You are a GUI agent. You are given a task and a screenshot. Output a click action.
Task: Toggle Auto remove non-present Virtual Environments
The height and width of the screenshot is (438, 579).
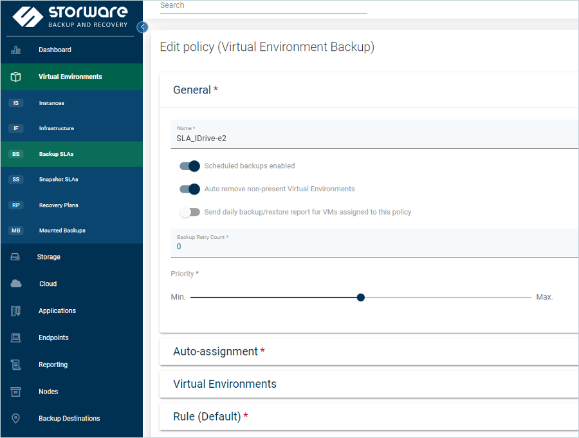coord(189,189)
